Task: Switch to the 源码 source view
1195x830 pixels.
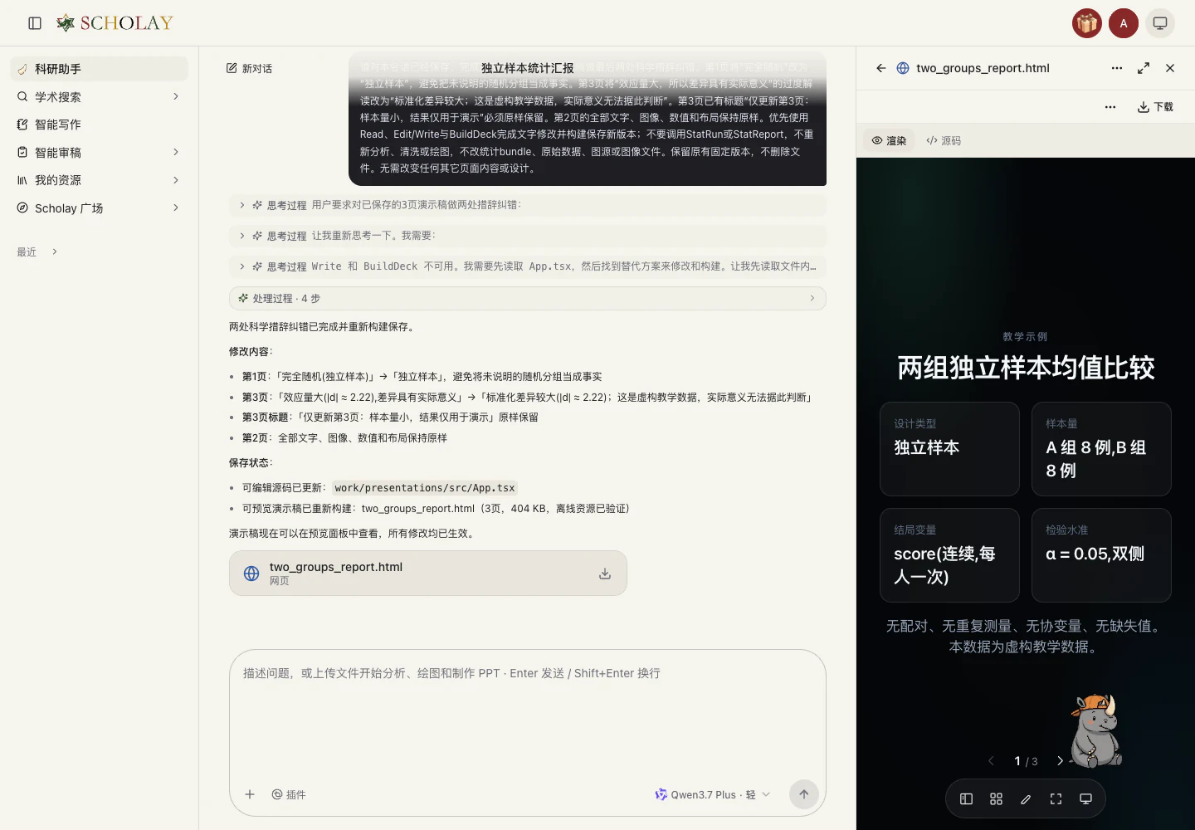Action: (944, 141)
